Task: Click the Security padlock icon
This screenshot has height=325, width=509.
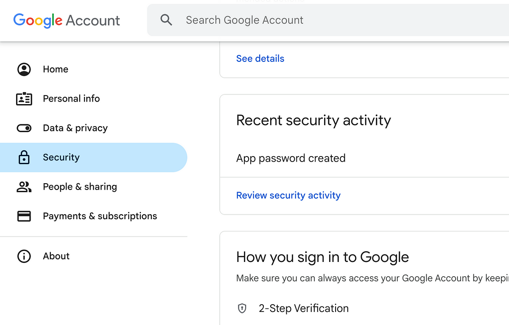Action: [24, 157]
